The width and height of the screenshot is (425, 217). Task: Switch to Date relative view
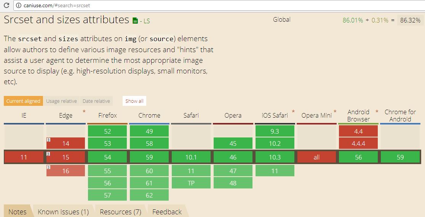(96, 101)
